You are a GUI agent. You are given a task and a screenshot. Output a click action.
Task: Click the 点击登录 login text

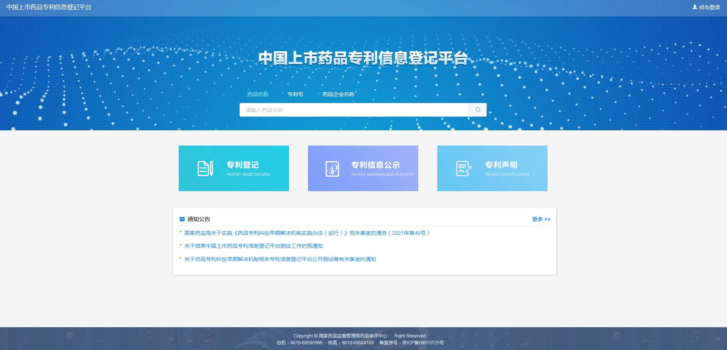pyautogui.click(x=709, y=7)
